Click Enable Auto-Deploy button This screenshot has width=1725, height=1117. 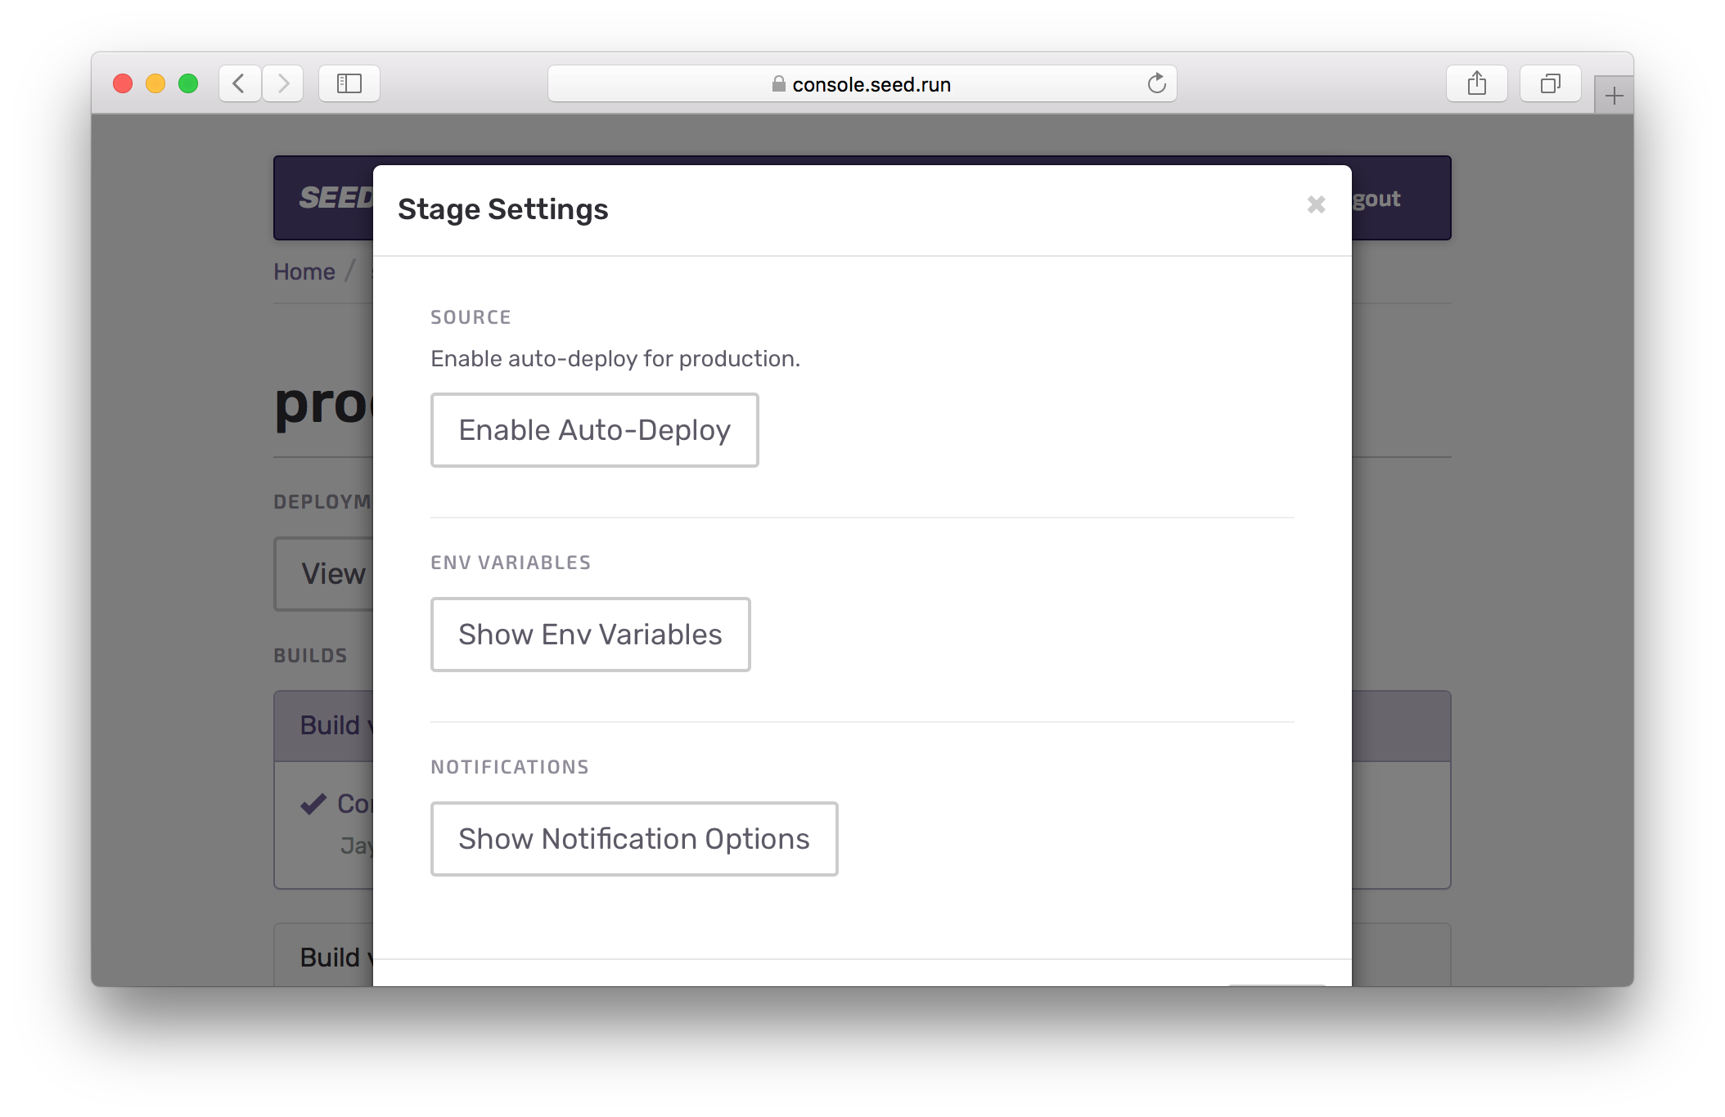tap(594, 430)
